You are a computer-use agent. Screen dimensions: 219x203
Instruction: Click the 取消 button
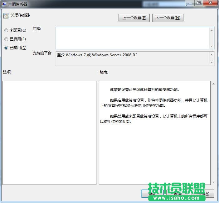click(178, 194)
